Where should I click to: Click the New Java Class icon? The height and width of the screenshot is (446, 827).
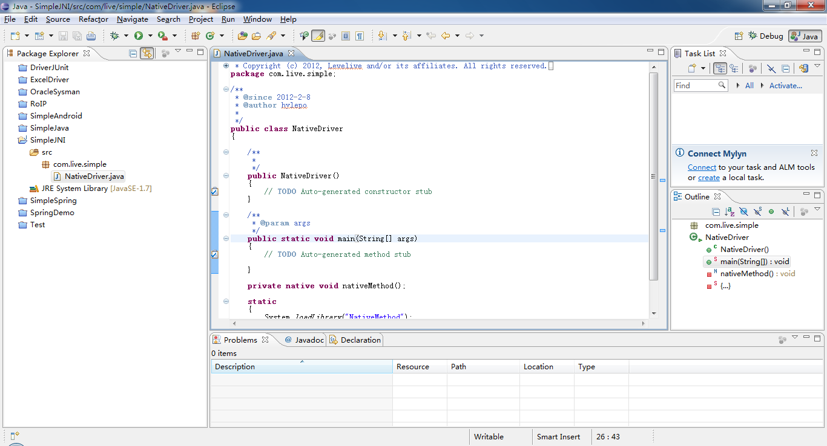210,36
